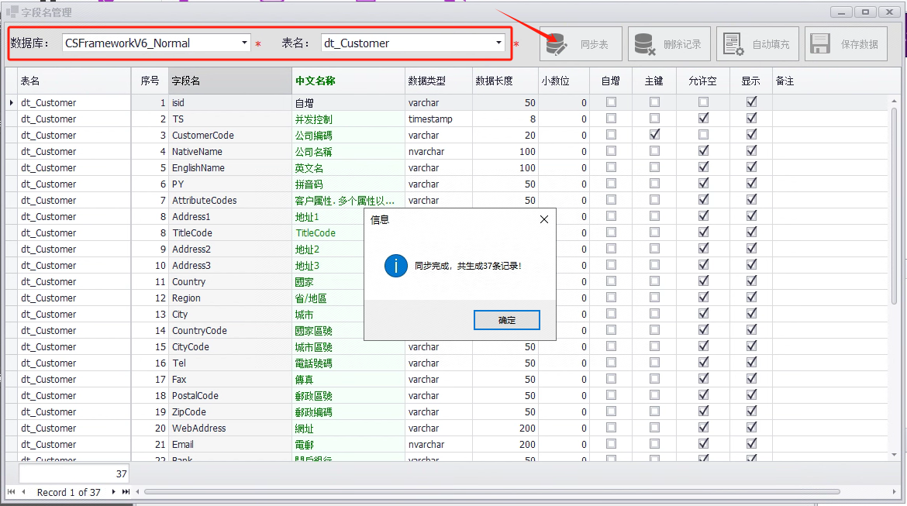Select the AttributeCodes field cell
907x506 pixels.
pyautogui.click(x=229, y=200)
